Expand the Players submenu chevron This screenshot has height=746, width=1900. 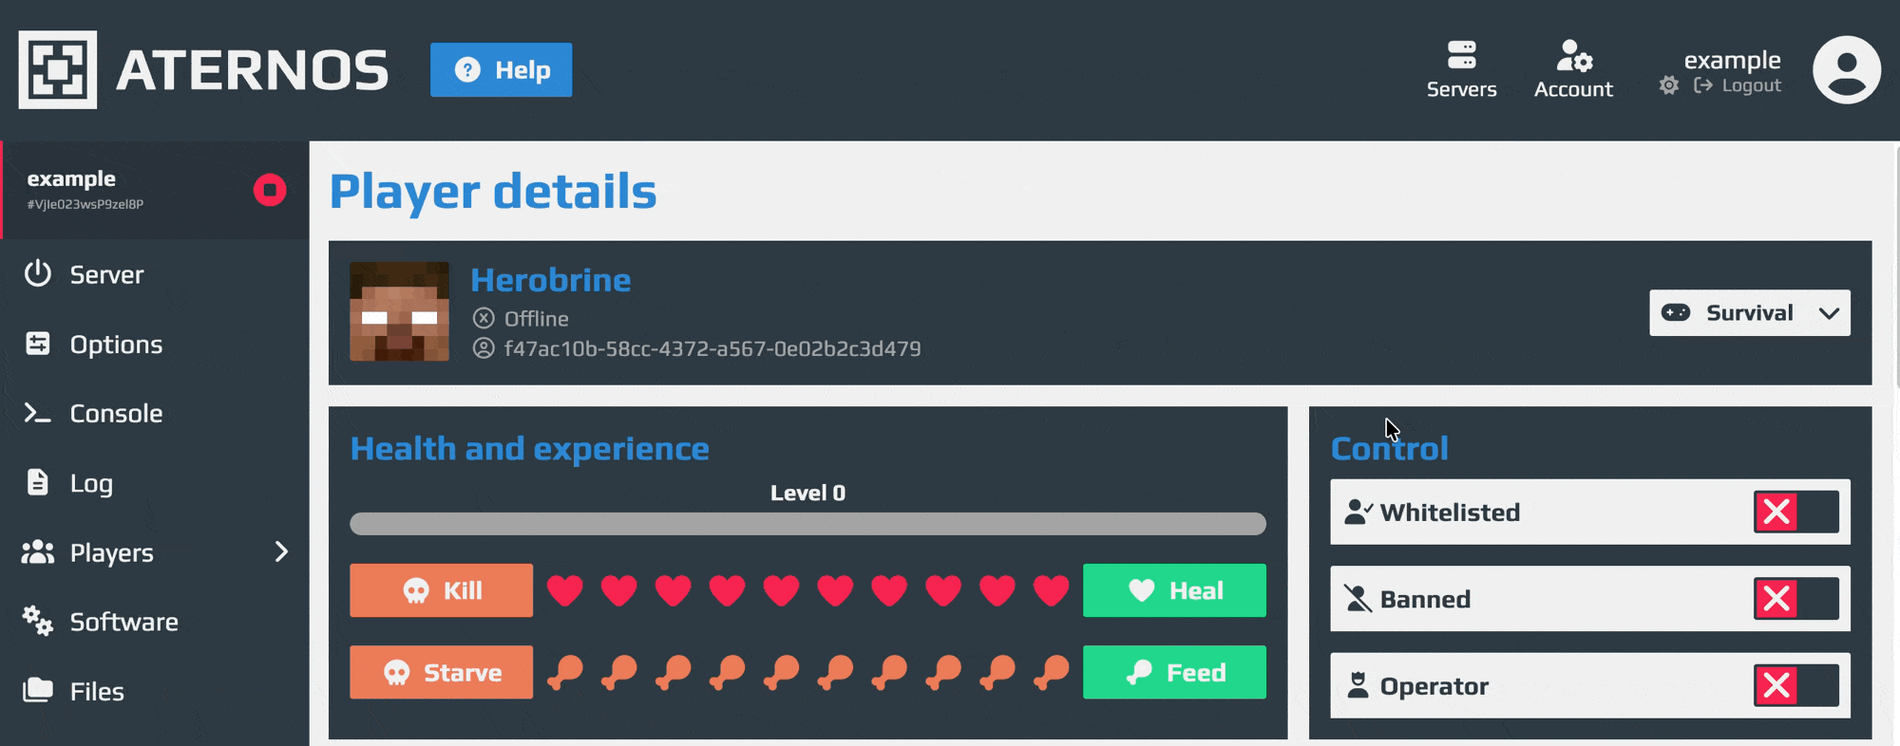pos(281,551)
